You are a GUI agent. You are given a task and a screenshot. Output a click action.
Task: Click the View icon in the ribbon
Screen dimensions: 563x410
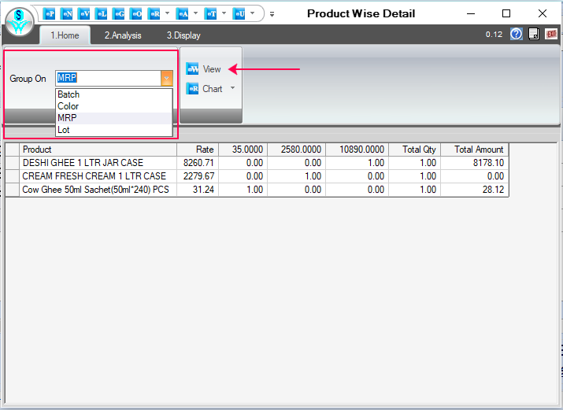coord(192,69)
